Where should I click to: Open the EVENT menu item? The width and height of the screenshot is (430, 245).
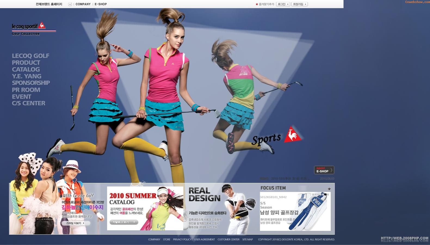(x=21, y=97)
